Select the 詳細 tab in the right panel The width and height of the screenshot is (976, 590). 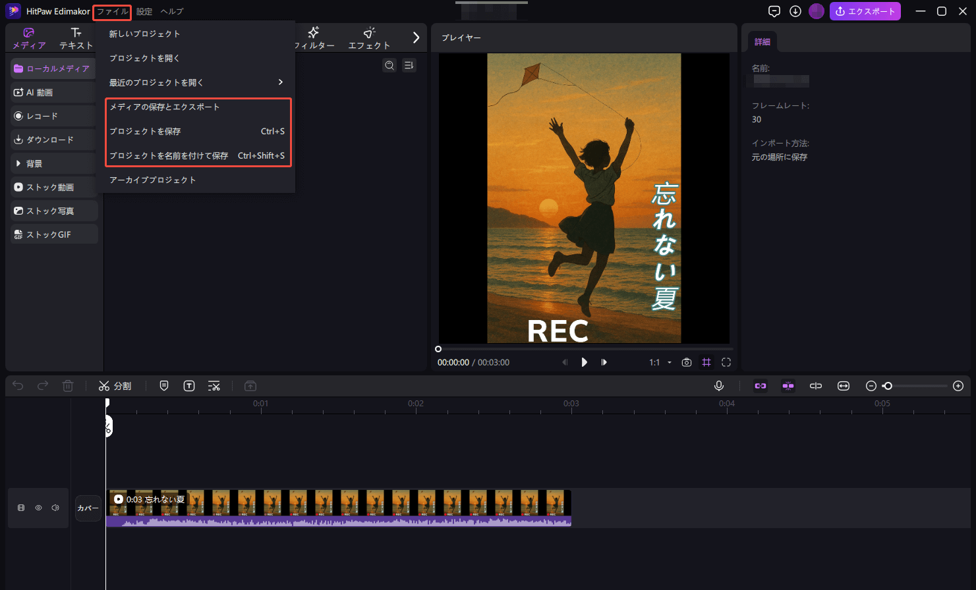(762, 41)
